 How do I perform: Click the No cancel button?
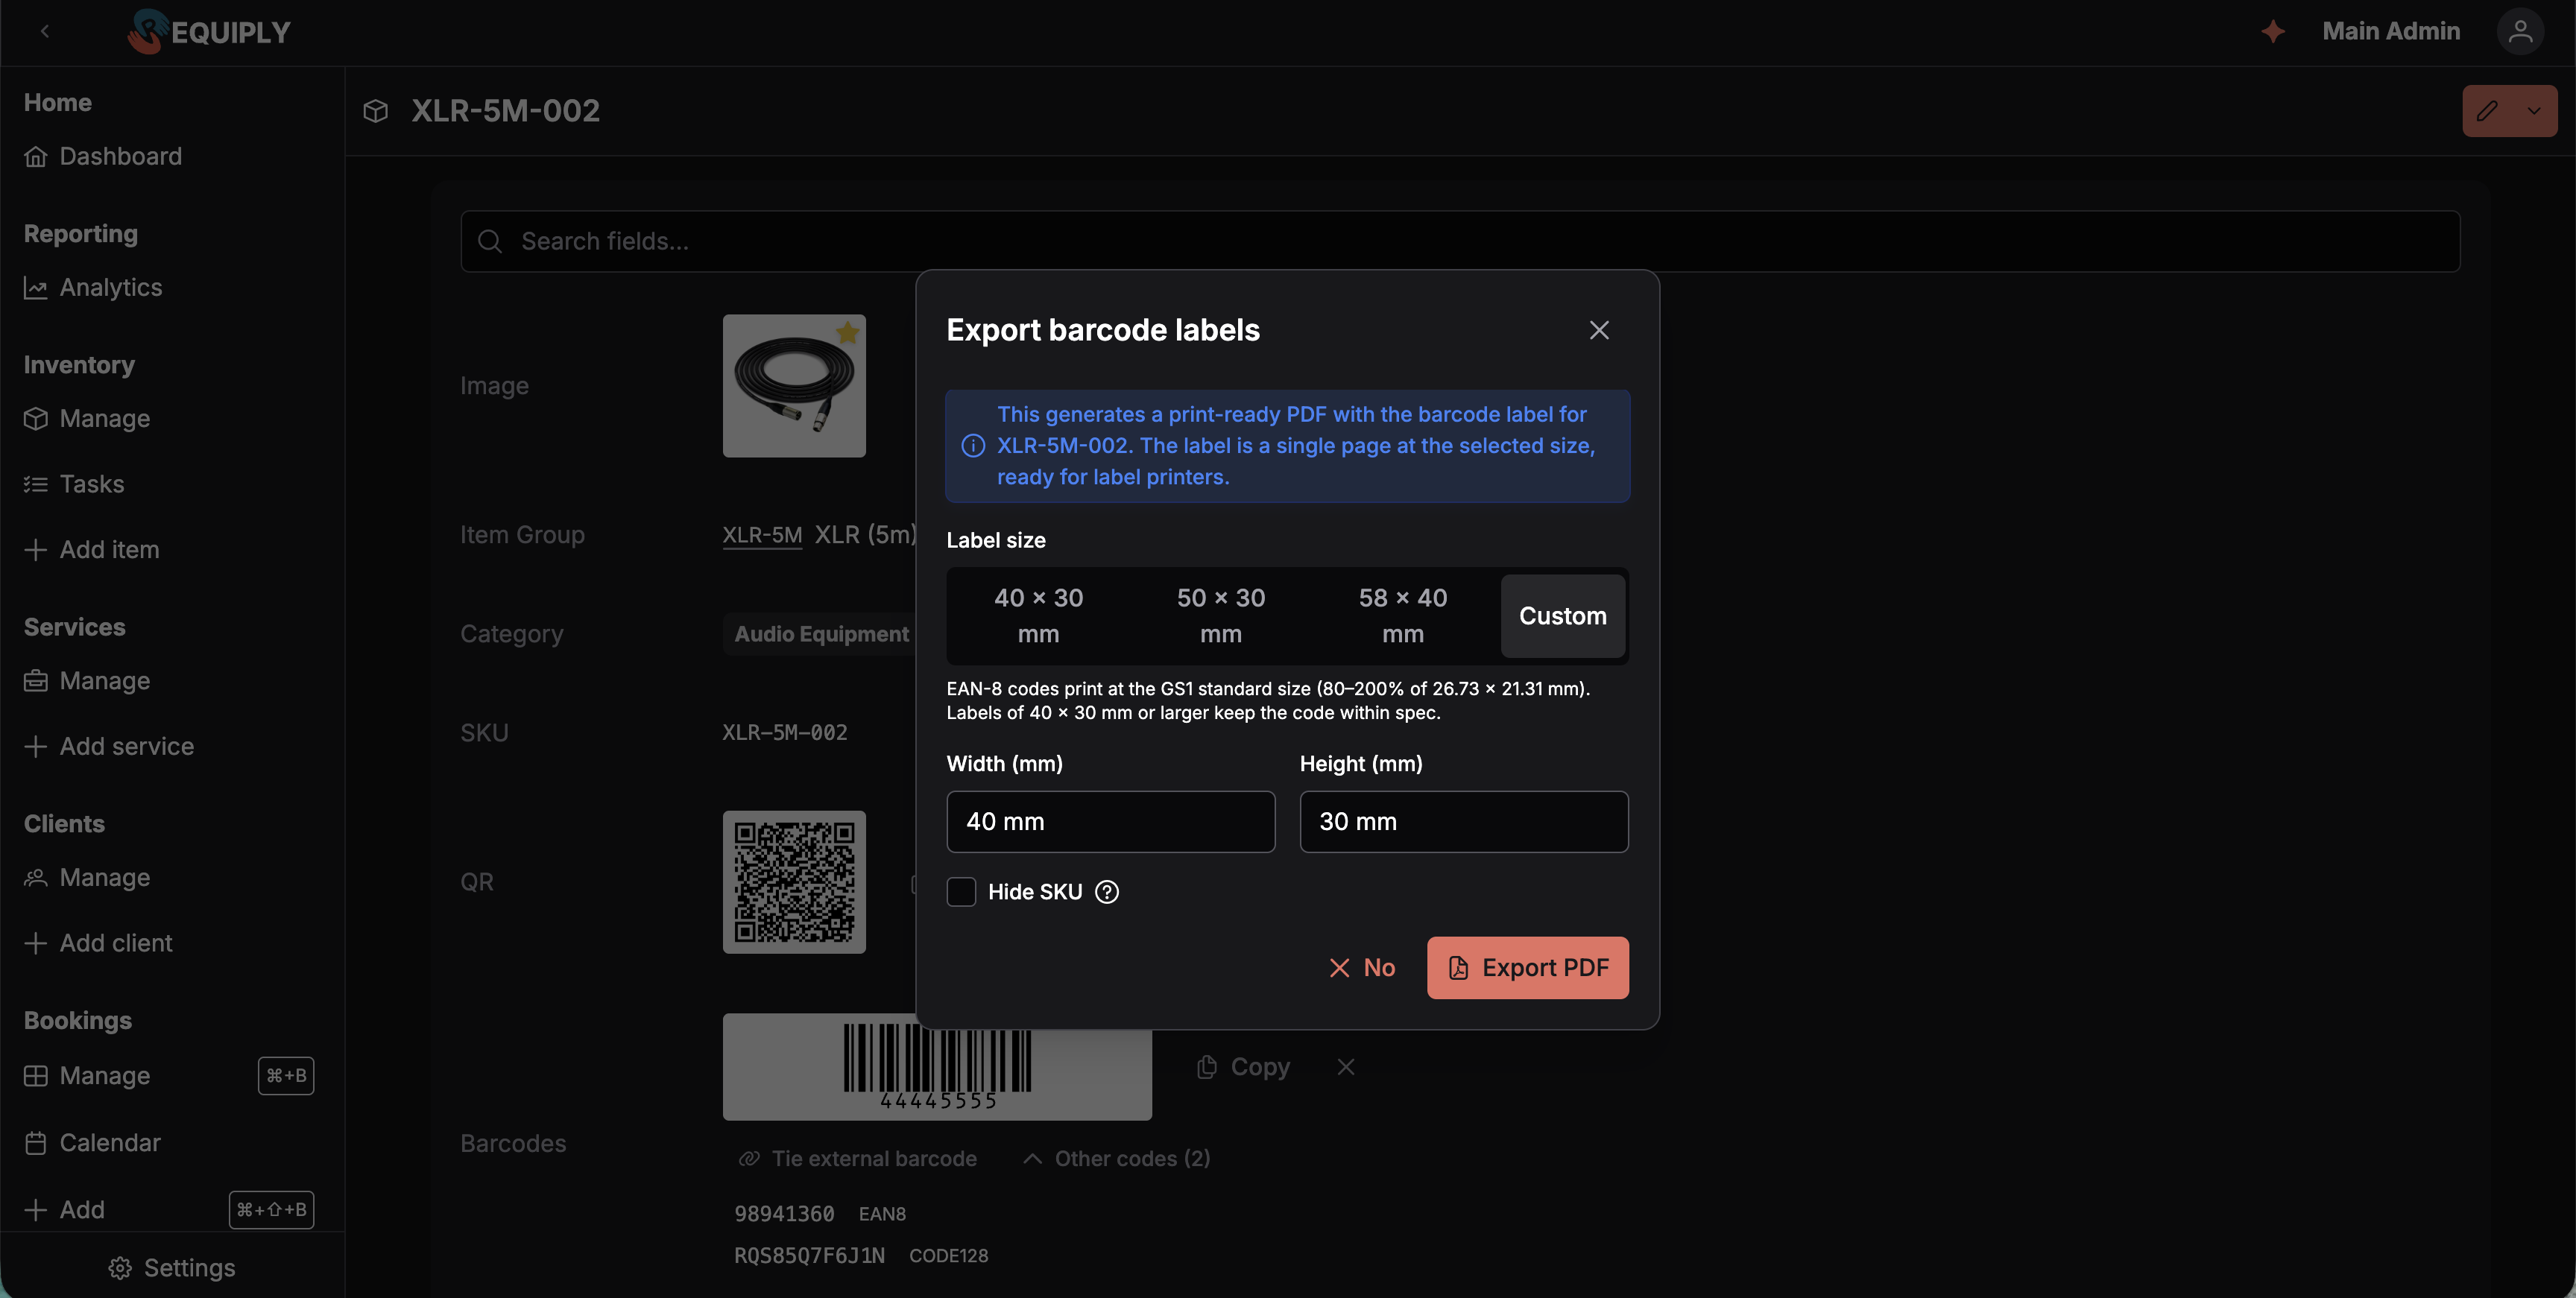coord(1362,968)
